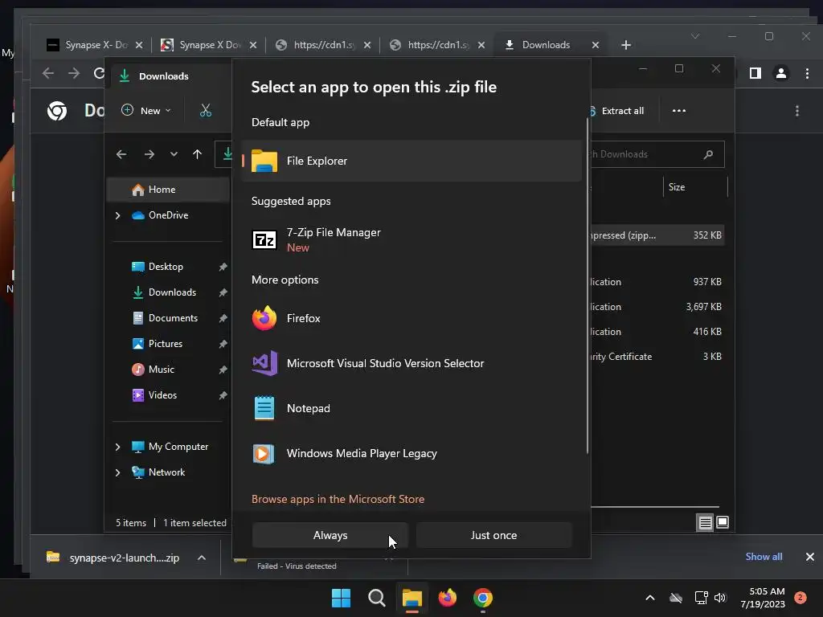The image size is (823, 617).
Task: Unpin Music using its pin icon
Action: (x=223, y=370)
